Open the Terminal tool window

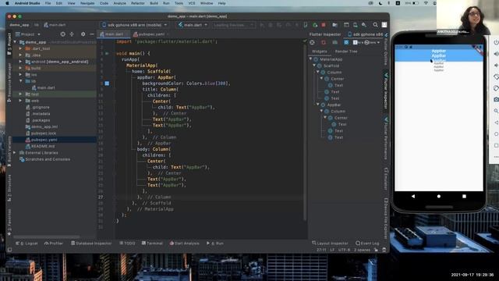(152, 243)
